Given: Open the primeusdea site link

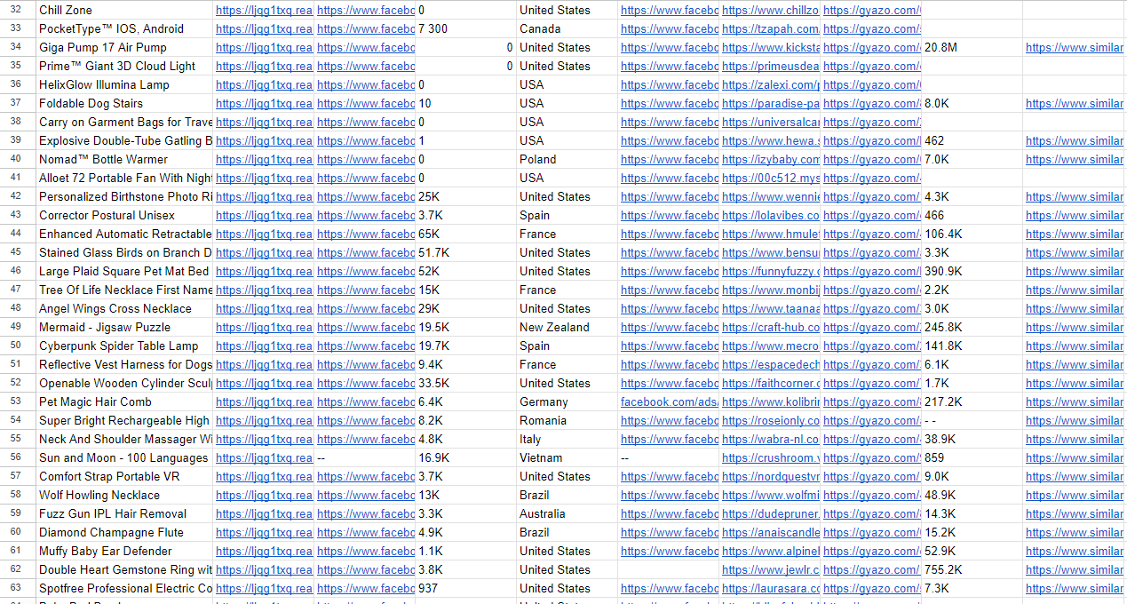Looking at the screenshot, I should pos(770,67).
